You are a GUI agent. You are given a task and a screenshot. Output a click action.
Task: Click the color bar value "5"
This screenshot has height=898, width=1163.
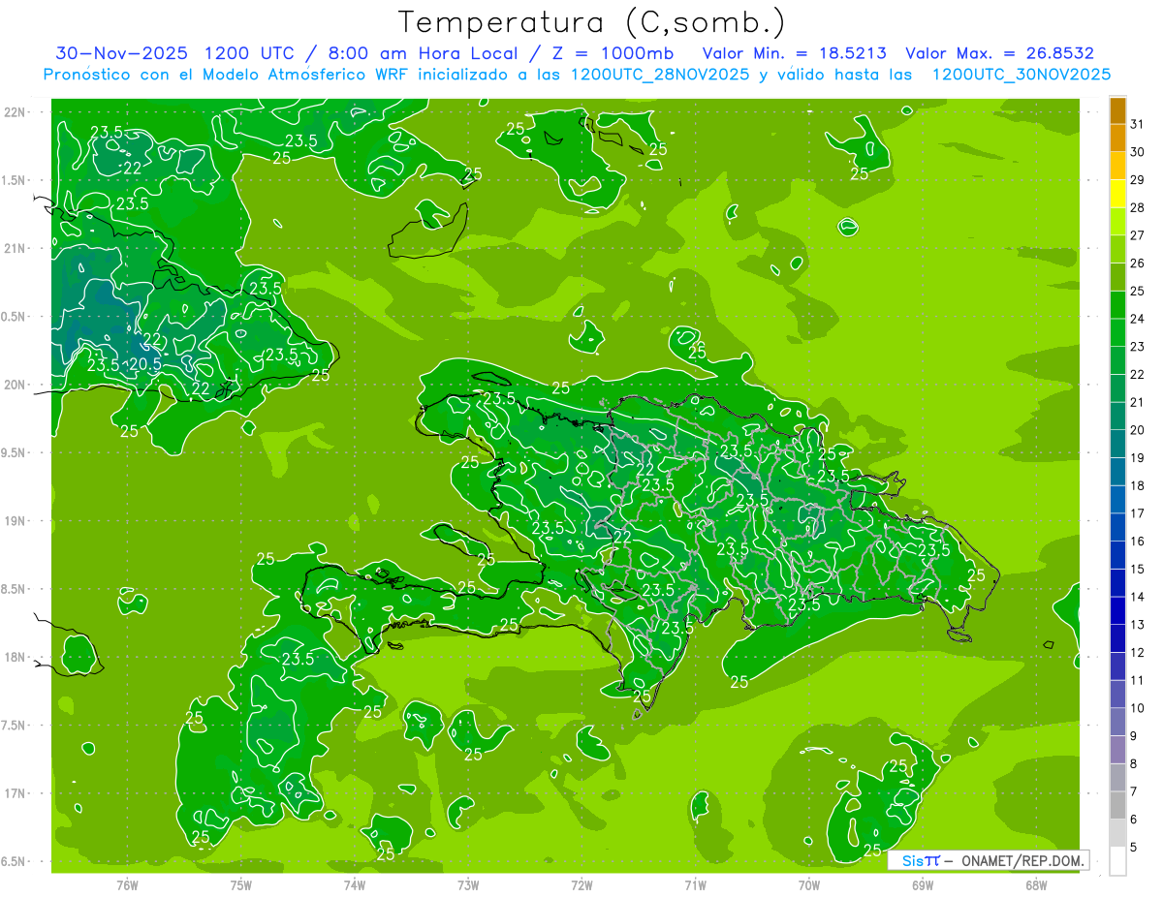(x=1134, y=847)
